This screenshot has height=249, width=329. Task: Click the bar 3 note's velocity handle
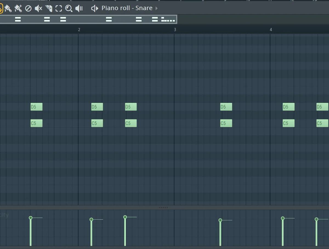point(220,220)
